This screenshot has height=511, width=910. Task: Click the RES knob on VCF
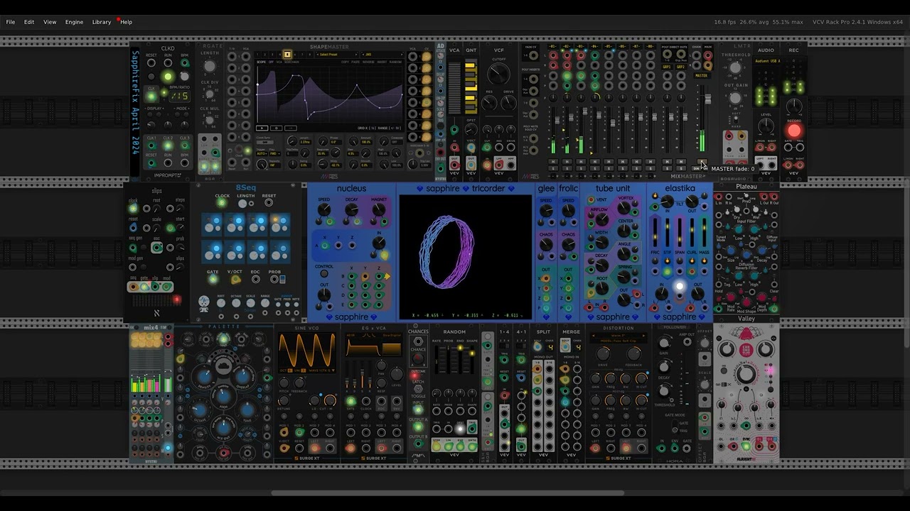(489, 103)
